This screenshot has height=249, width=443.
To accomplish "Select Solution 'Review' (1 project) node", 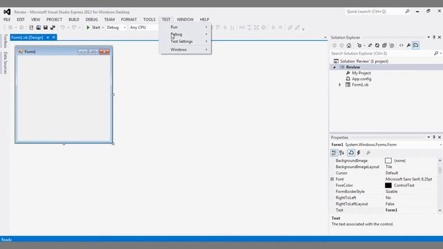I will coord(364,62).
